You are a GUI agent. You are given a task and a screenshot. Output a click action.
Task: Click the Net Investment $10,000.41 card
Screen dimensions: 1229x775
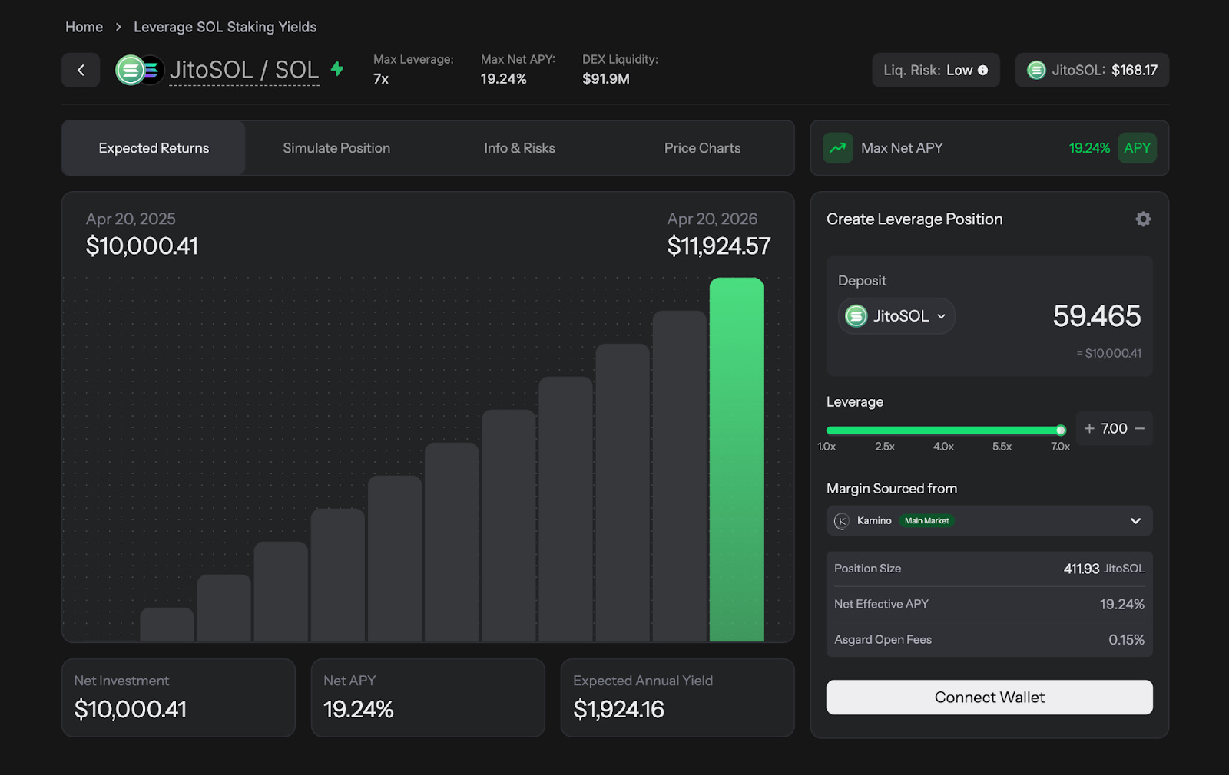[x=178, y=697]
